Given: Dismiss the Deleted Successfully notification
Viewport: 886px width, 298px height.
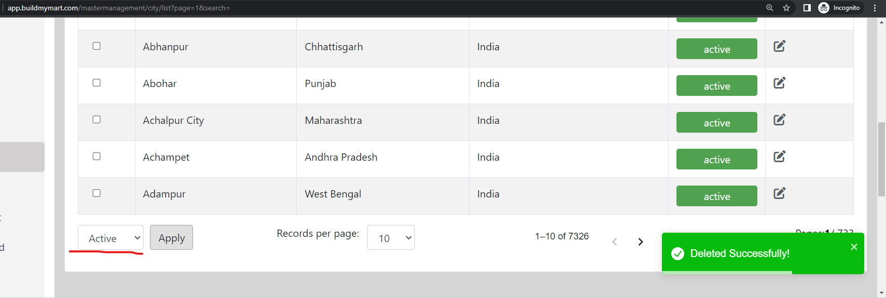Looking at the screenshot, I should tap(854, 247).
